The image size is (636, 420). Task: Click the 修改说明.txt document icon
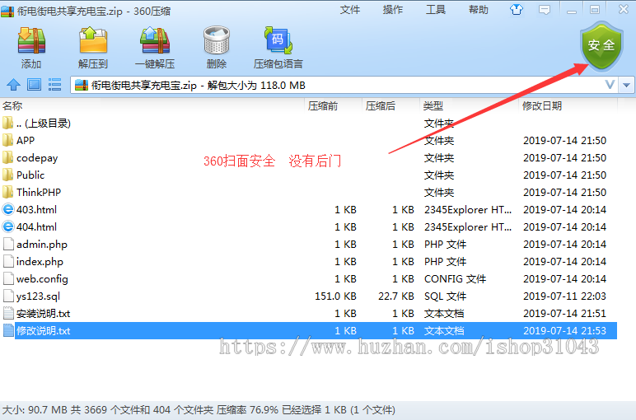click(x=8, y=330)
